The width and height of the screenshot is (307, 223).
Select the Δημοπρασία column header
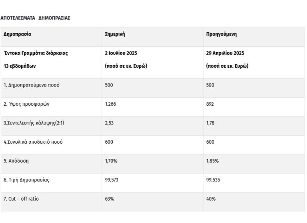18,34
